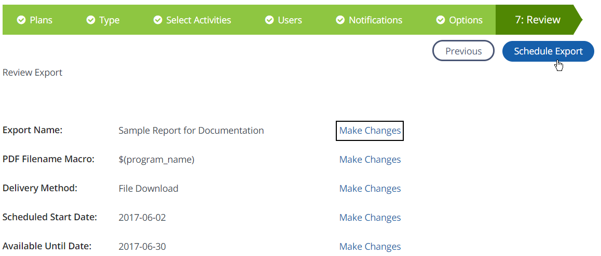Image resolution: width=601 pixels, height=256 pixels.
Task: Edit PDF Filename Macro via Make Changes
Action: coord(370,160)
